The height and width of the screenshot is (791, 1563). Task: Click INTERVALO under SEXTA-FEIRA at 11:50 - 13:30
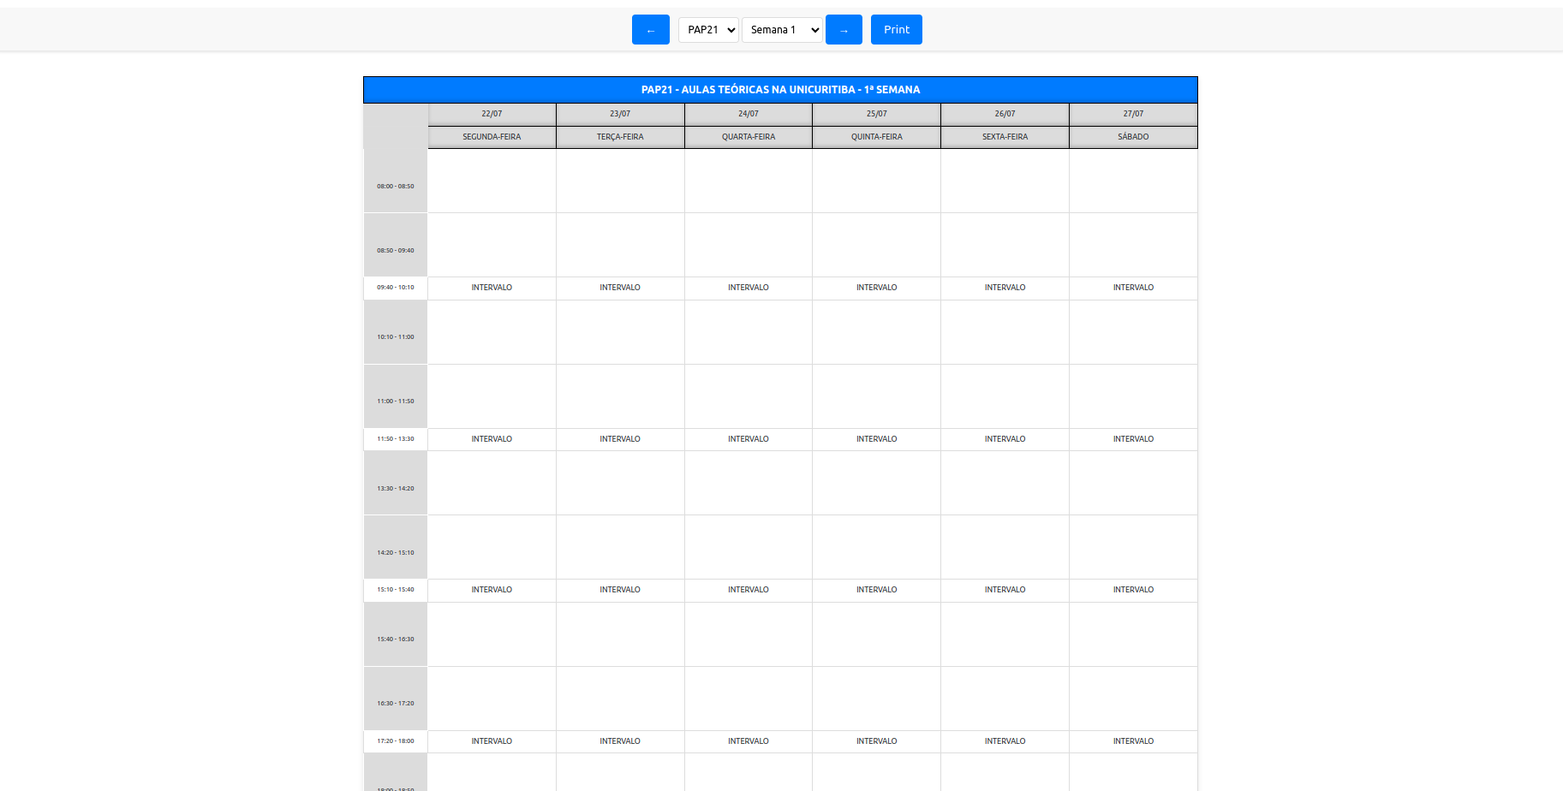tap(1005, 439)
